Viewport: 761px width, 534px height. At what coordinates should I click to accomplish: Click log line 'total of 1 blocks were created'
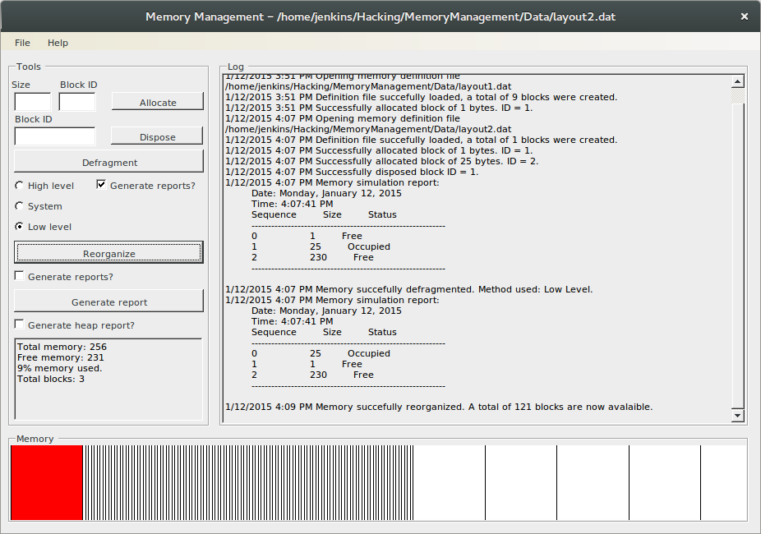pos(422,140)
